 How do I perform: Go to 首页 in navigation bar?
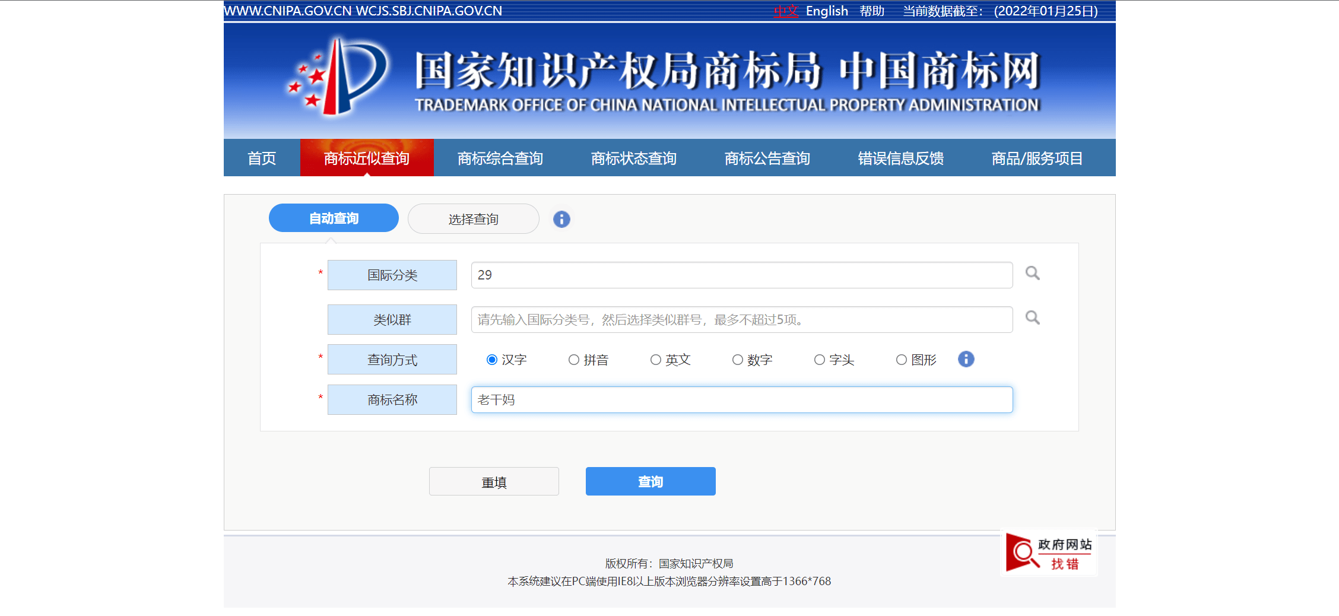pyautogui.click(x=262, y=158)
